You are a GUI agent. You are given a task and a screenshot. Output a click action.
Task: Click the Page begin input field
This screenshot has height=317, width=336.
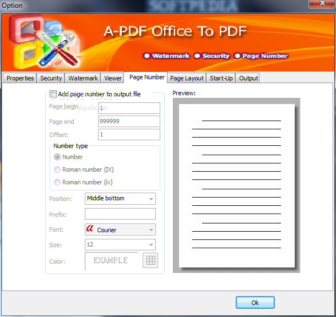[129, 108]
